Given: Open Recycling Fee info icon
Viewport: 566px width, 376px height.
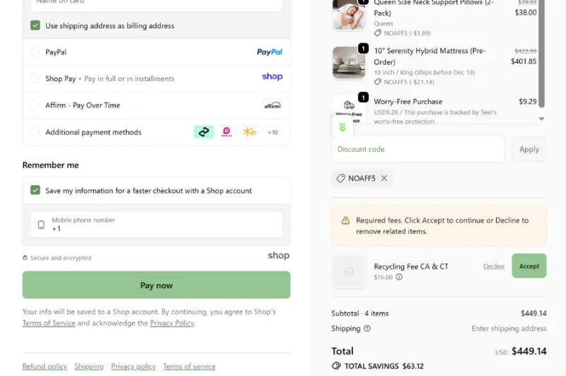Looking at the screenshot, I should pos(399,277).
